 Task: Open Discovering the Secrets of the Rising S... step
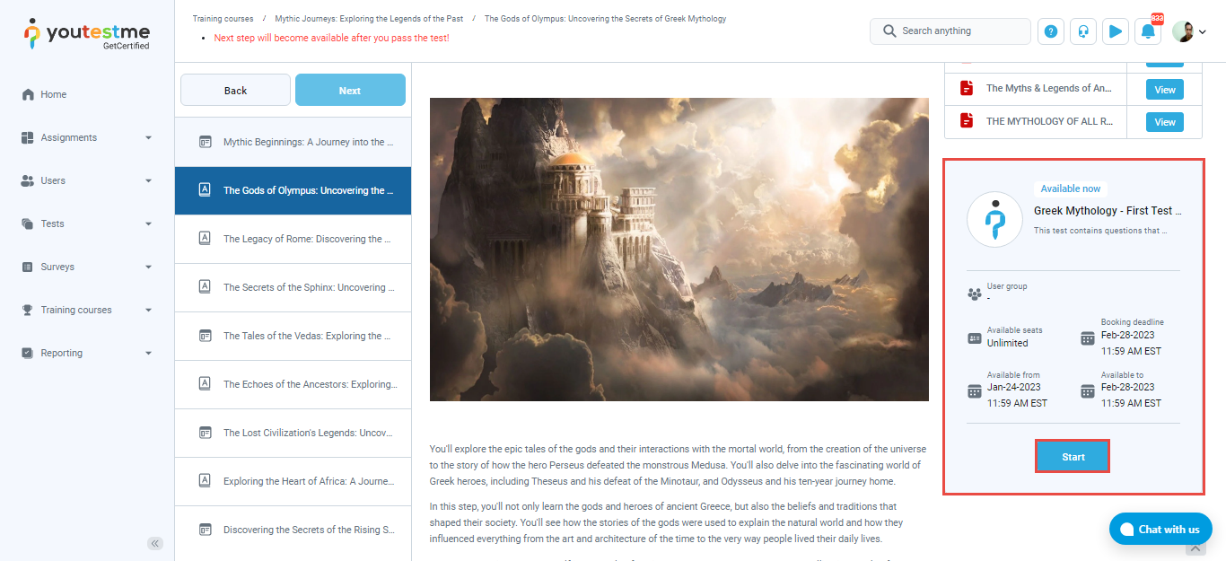tap(293, 530)
